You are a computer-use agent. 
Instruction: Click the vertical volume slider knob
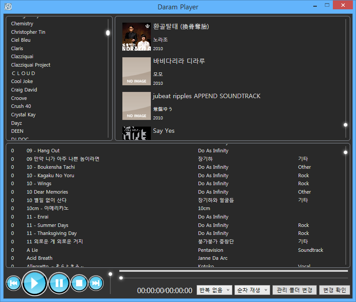point(110,274)
